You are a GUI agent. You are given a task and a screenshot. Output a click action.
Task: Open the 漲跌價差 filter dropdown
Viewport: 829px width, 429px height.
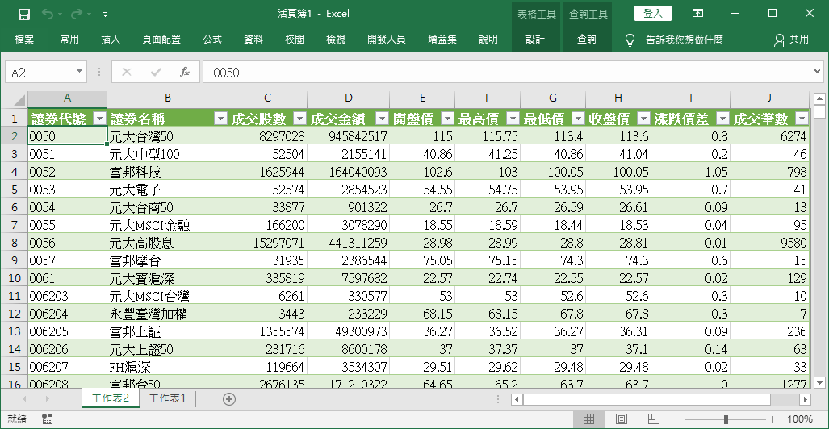[722, 119]
